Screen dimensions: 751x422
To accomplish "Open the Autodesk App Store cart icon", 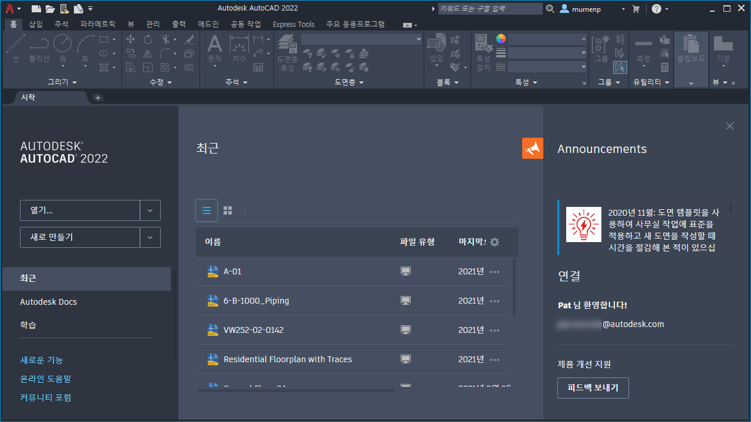I will pyautogui.click(x=635, y=9).
